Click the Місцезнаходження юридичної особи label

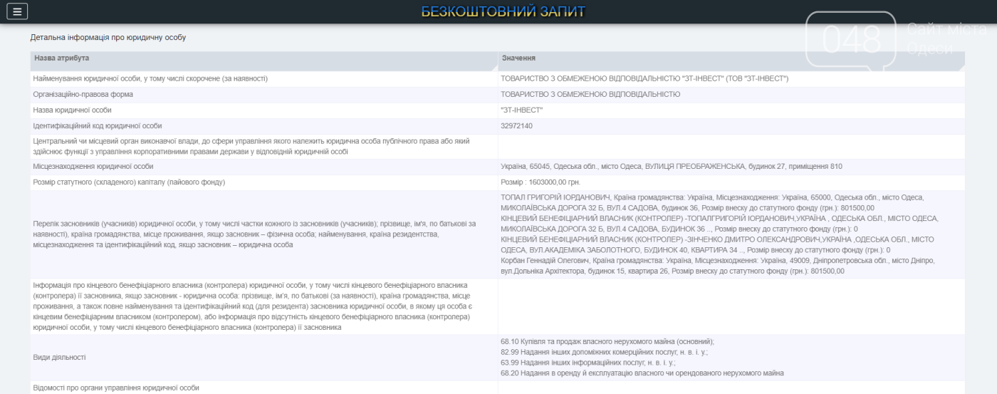click(93, 167)
